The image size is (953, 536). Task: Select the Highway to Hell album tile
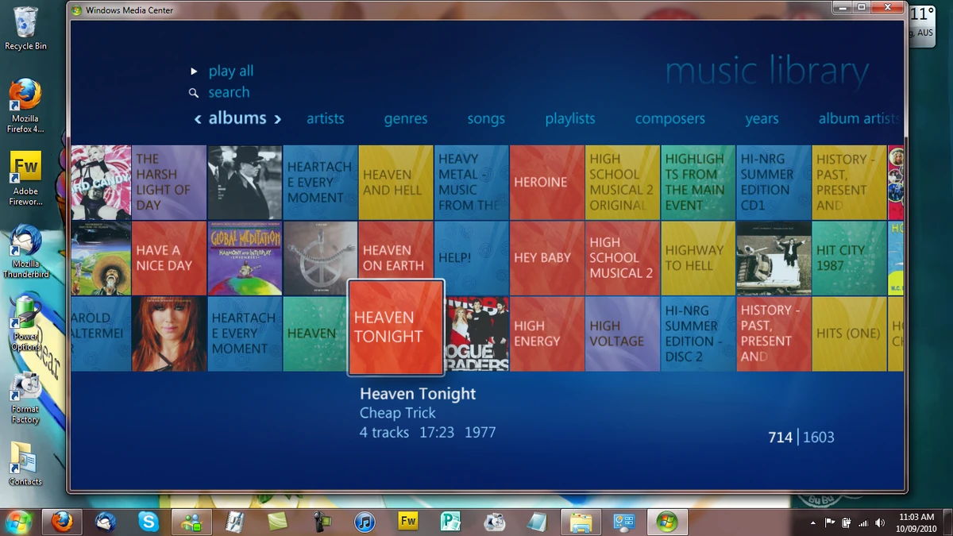(x=698, y=258)
